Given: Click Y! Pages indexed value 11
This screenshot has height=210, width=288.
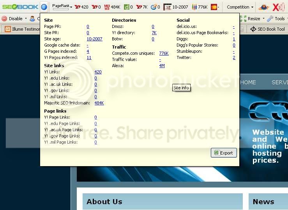Looking at the screenshot, I should [89, 57].
